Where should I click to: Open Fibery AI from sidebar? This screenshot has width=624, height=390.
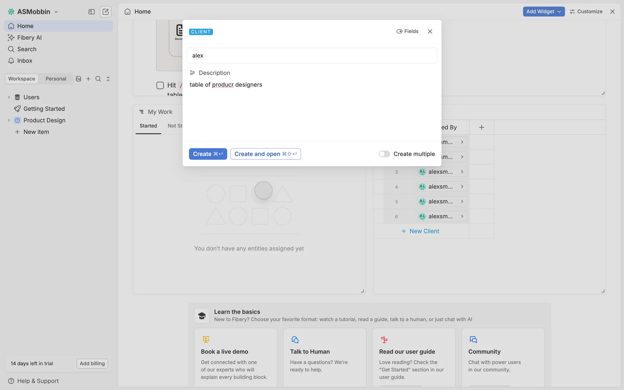click(29, 37)
